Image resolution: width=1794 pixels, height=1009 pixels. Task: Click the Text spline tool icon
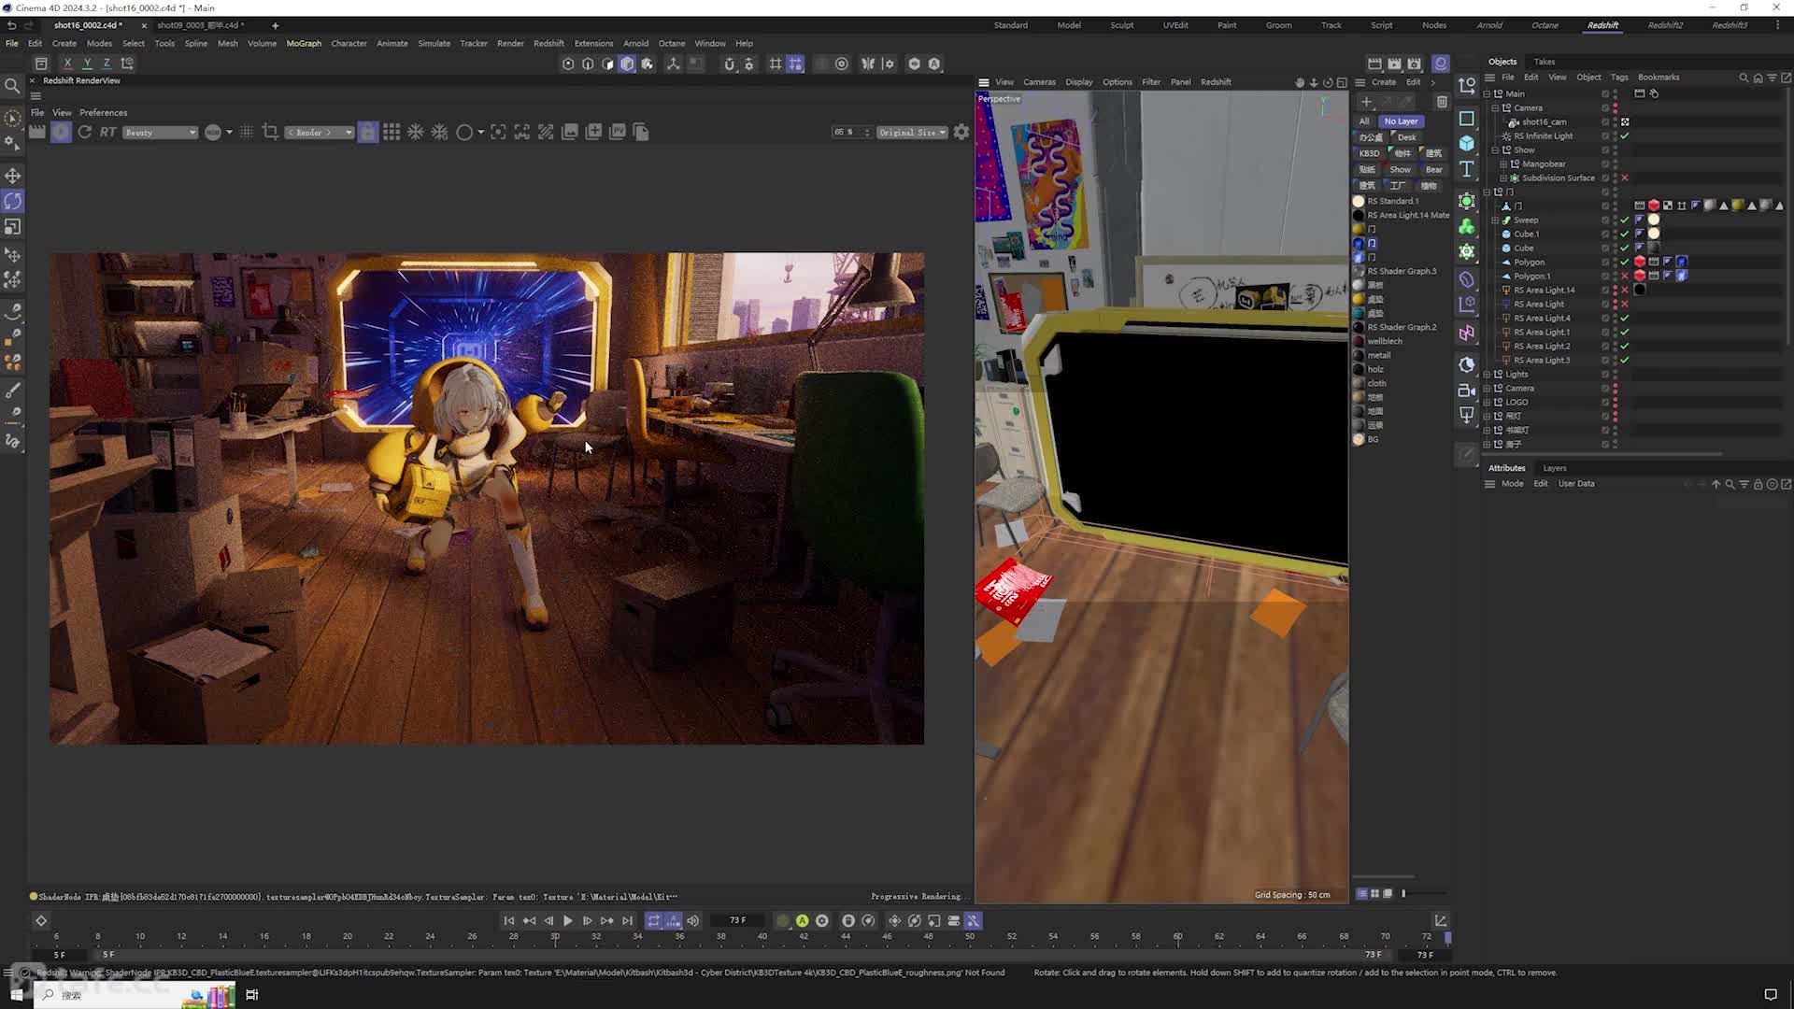point(1467,169)
